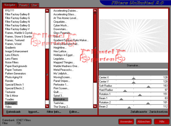Click the Datenbank button
This screenshot has width=171, height=126.
tap(13, 112)
